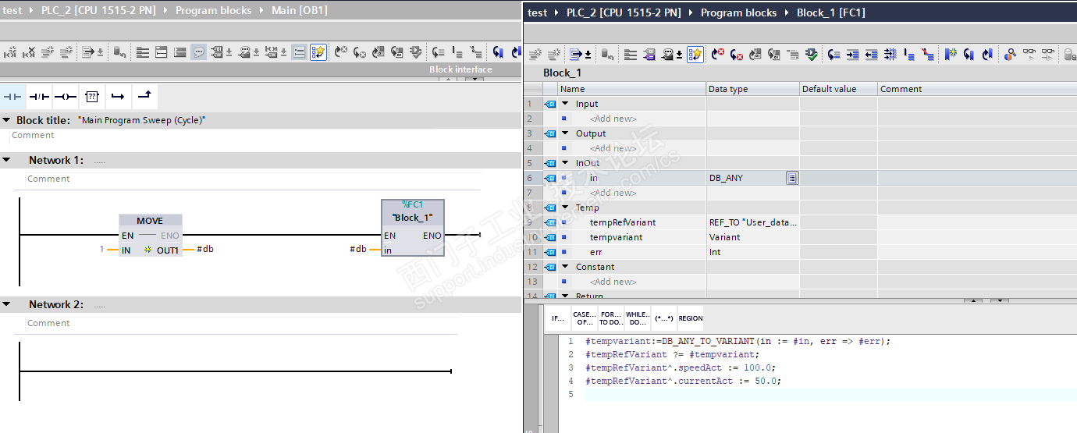The image size is (1077, 433).
Task: Click empty line 5 in code editor
Action: 702,395
